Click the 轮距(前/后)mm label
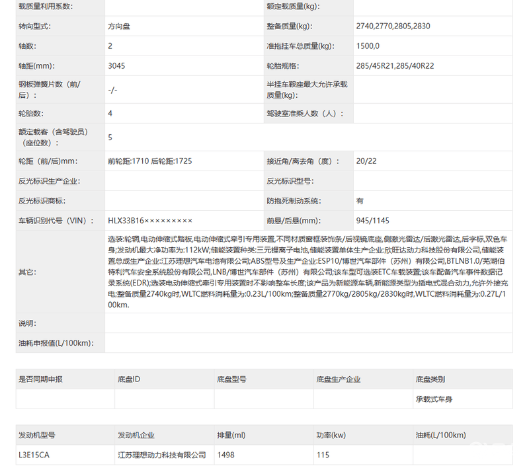529x466 pixels. [x=48, y=161]
